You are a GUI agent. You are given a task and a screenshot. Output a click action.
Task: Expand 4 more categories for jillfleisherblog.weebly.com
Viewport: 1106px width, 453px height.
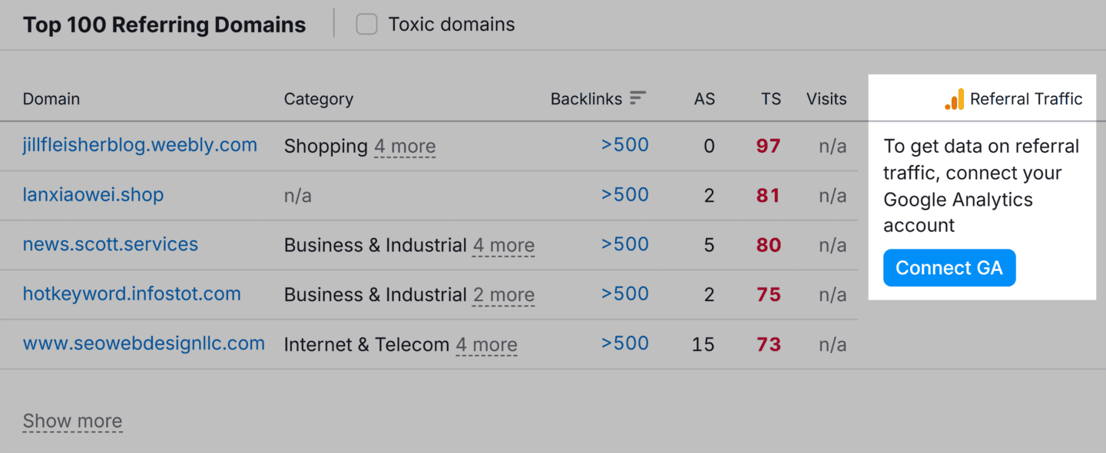(x=405, y=147)
